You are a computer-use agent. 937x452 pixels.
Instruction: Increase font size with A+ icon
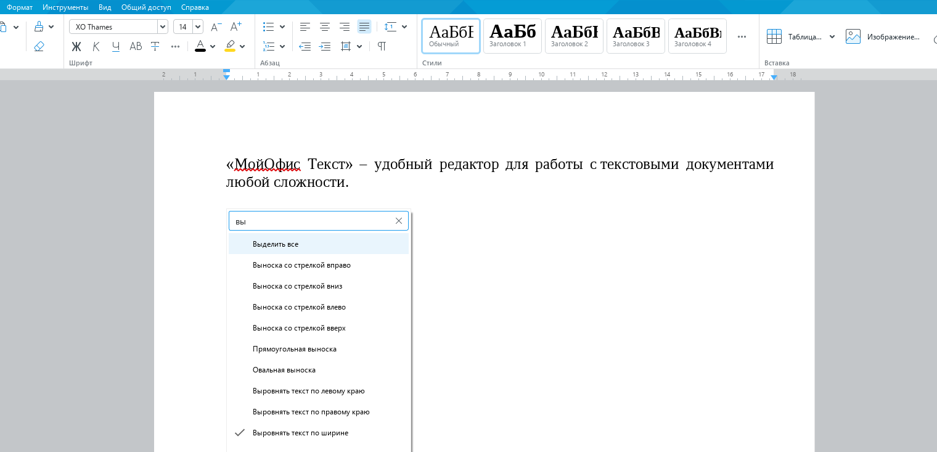(x=235, y=27)
